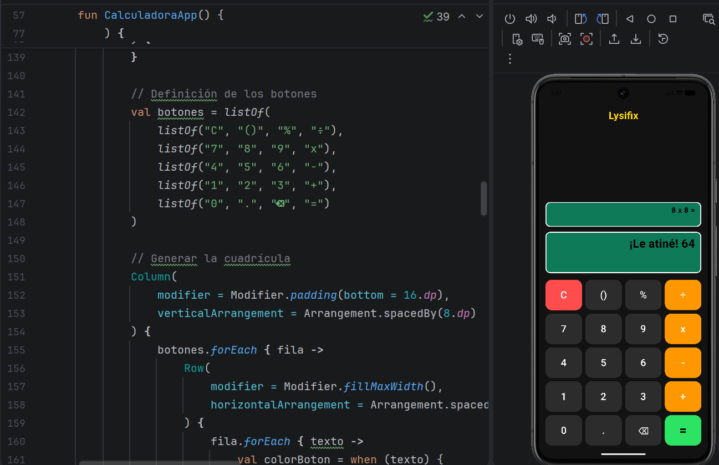The image size is (719, 465).
Task: Tap the orange plus + button
Action: click(x=683, y=396)
